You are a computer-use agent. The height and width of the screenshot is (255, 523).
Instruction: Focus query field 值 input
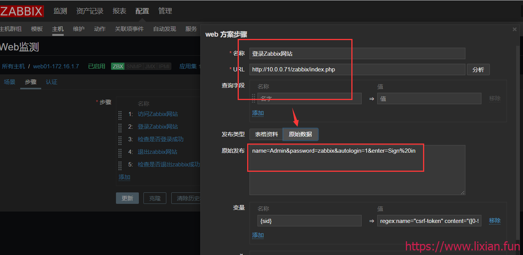click(x=429, y=98)
